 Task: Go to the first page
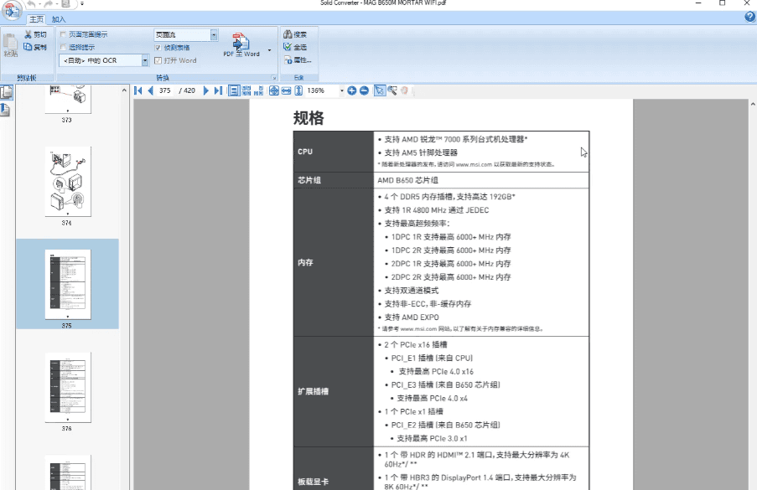click(138, 90)
